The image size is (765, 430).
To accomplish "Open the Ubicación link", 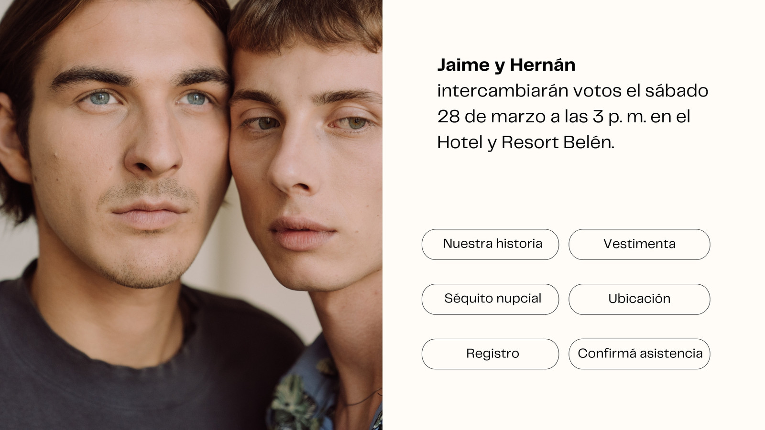I will (639, 299).
